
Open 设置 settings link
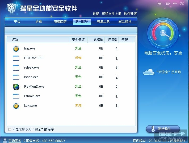(96, 14)
